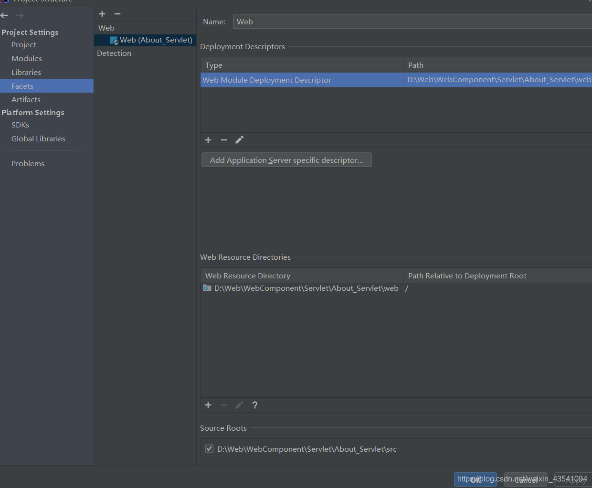This screenshot has height=488, width=592.
Task: Click the forward navigation arrow
Action: coord(20,15)
